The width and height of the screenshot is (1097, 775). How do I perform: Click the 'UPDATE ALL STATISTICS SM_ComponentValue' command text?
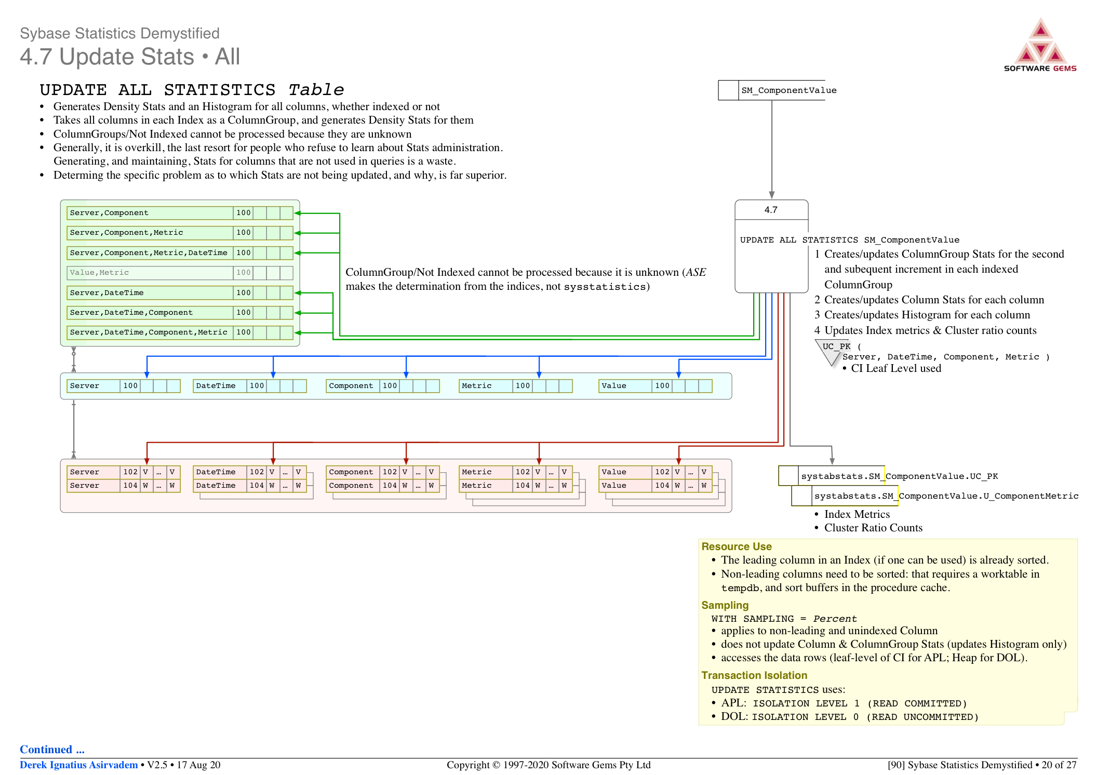point(850,240)
